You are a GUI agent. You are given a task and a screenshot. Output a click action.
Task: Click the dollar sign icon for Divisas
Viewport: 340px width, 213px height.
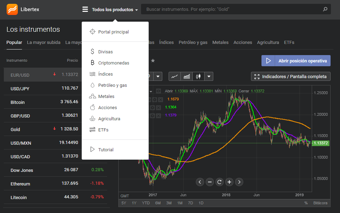(x=93, y=52)
